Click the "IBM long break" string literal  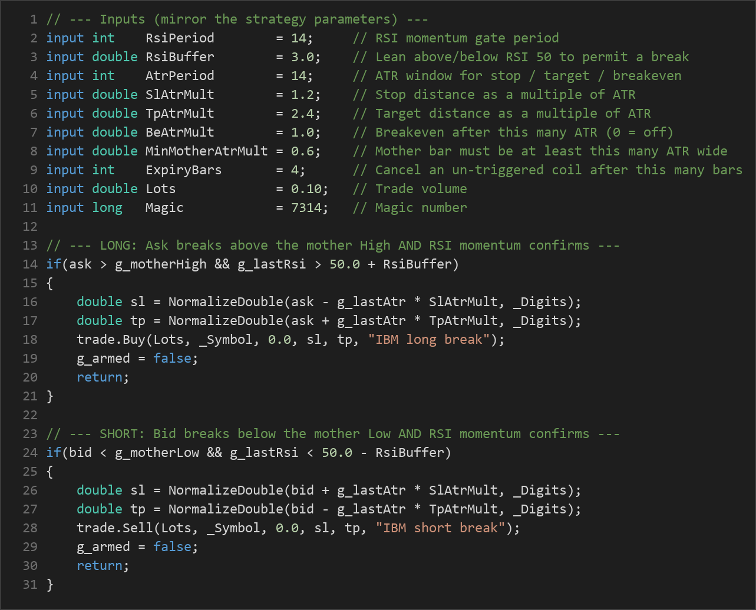(429, 340)
